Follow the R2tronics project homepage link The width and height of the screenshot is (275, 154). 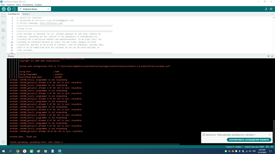[x=51, y=23]
